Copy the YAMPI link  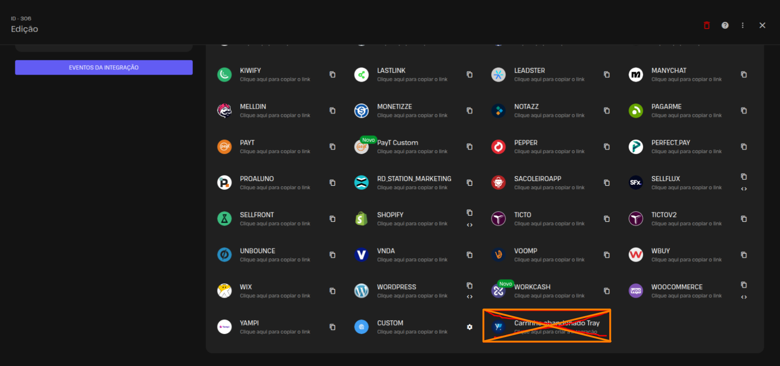(x=333, y=327)
